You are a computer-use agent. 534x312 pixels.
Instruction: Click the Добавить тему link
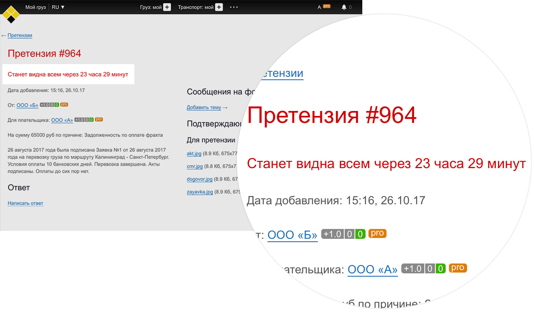coord(204,107)
